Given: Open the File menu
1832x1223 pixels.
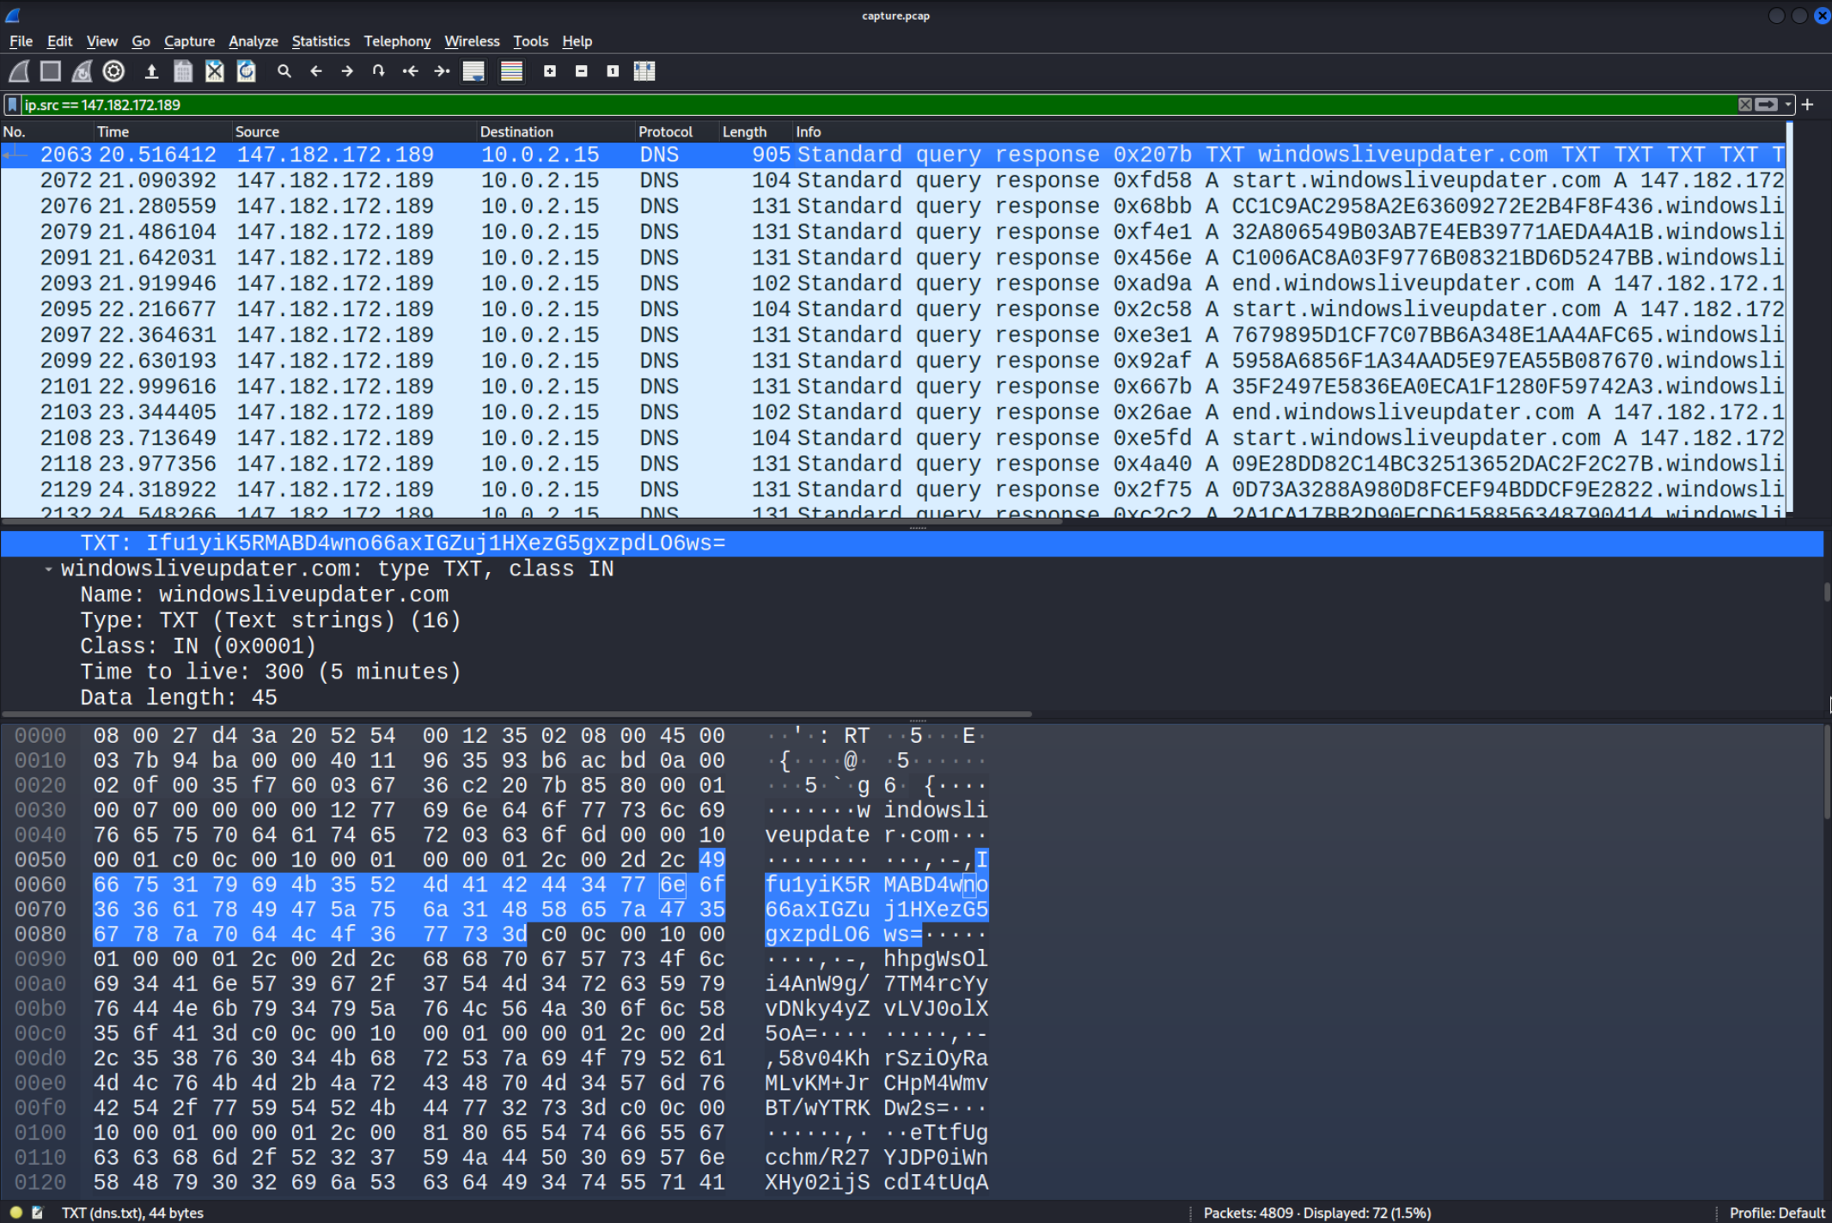Looking at the screenshot, I should tap(21, 41).
